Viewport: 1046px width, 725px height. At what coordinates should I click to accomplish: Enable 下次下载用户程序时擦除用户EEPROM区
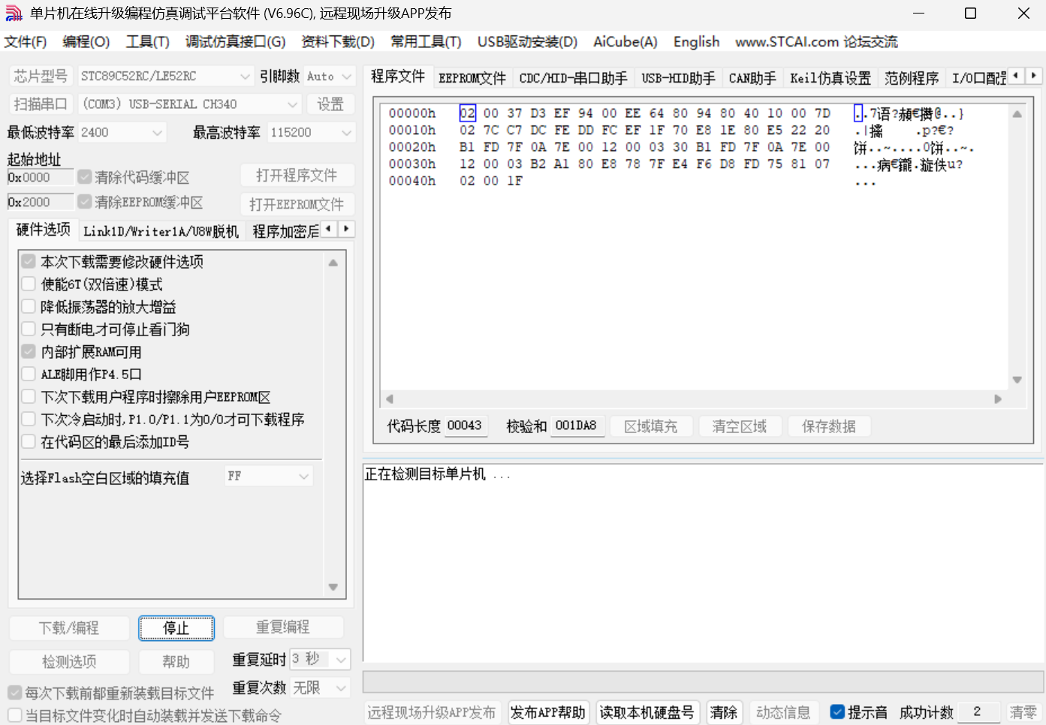tap(29, 396)
